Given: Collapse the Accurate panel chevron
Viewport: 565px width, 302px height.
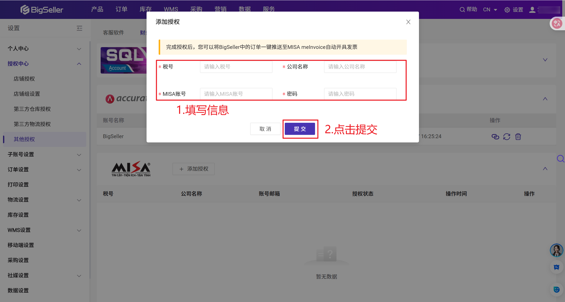Looking at the screenshot, I should coord(545,99).
